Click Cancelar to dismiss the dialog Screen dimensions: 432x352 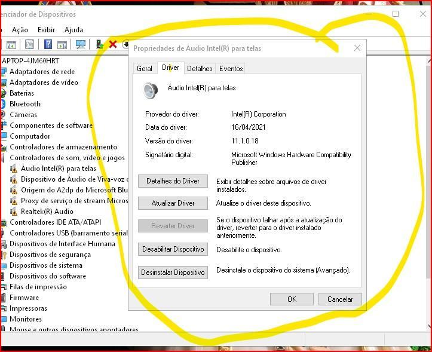[340, 299]
